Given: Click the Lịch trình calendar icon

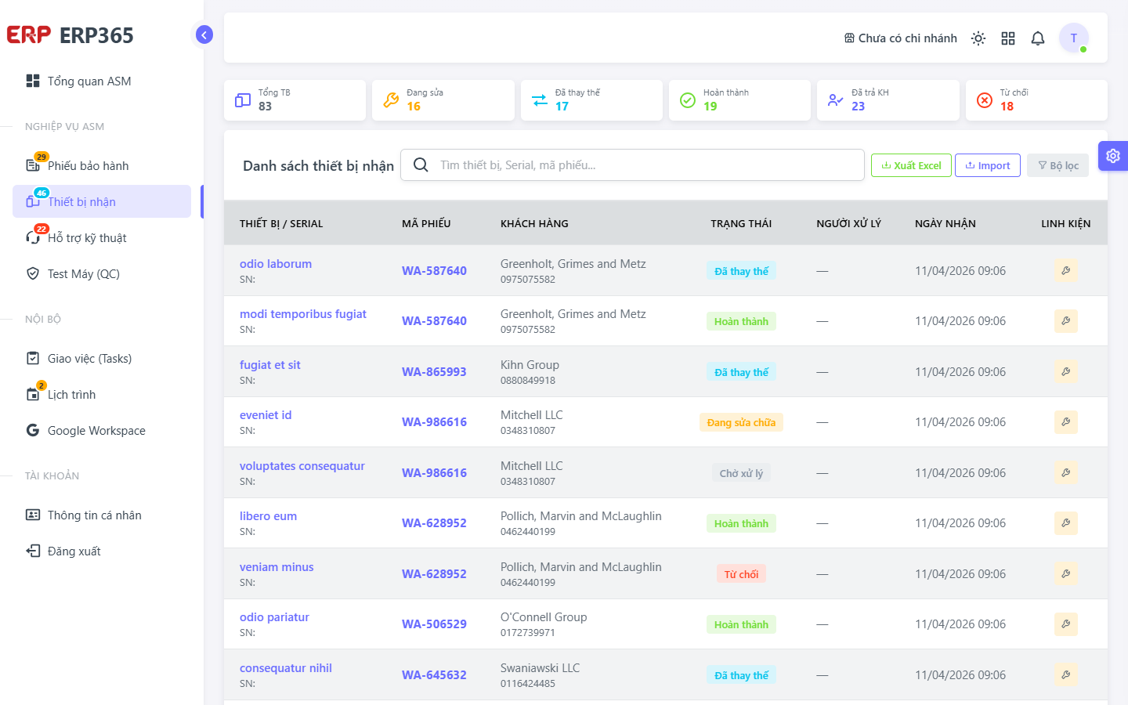Looking at the screenshot, I should 33,394.
